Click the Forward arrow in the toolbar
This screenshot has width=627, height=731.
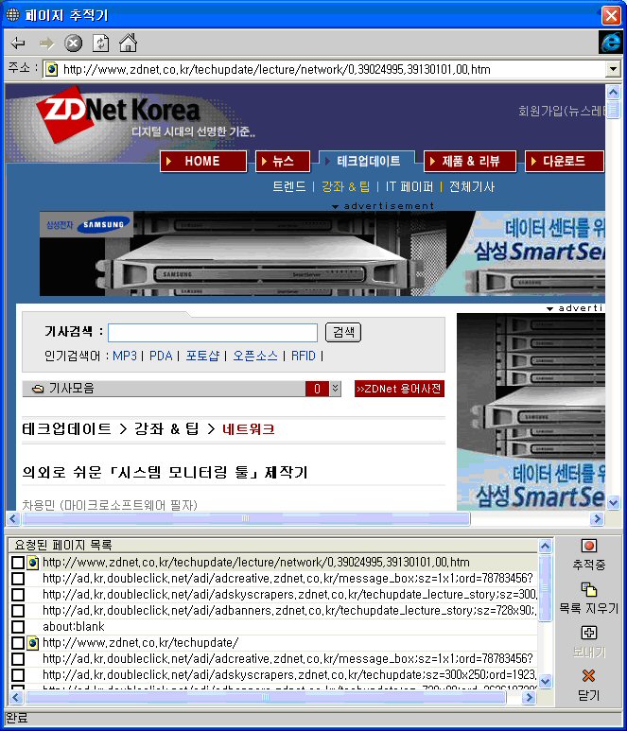click(x=45, y=44)
